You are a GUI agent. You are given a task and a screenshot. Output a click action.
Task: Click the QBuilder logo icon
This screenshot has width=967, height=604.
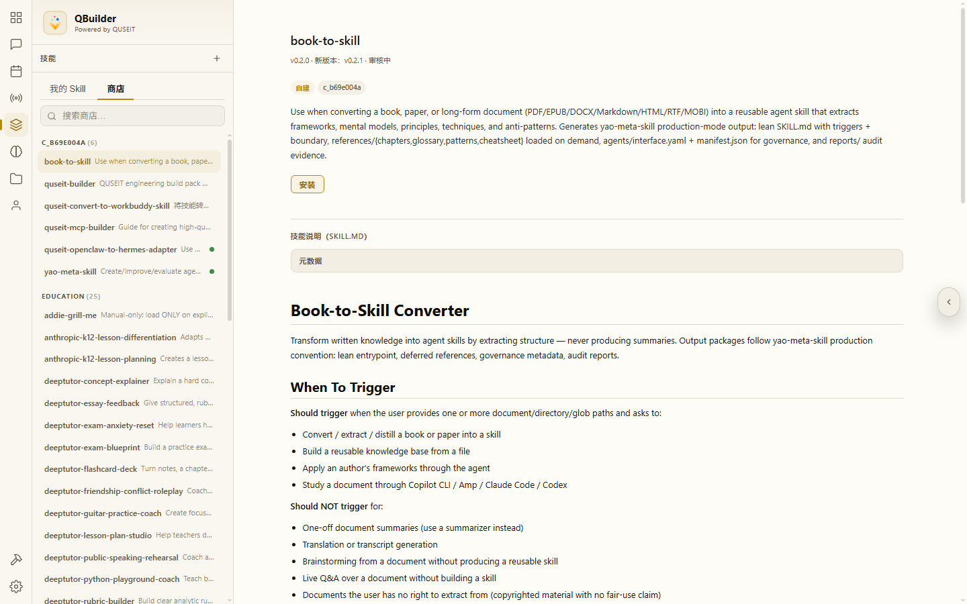click(55, 23)
